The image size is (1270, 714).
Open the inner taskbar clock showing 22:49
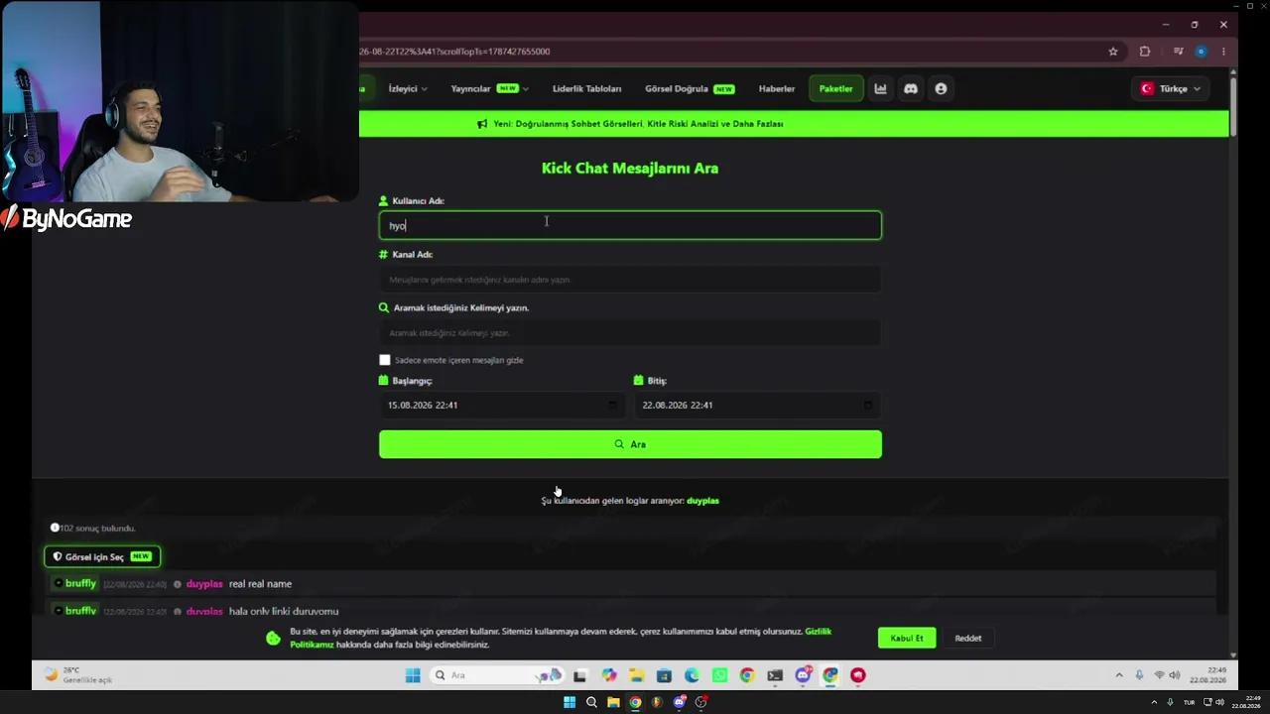(1207, 675)
